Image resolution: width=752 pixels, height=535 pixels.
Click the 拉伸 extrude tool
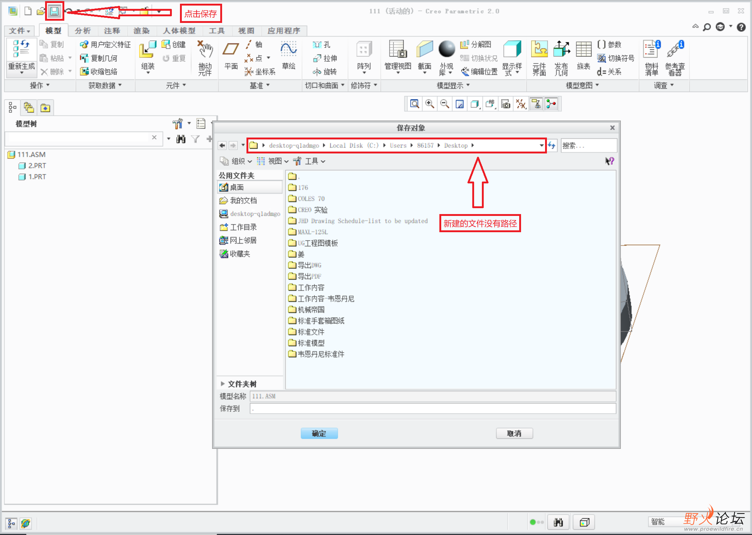tap(325, 58)
